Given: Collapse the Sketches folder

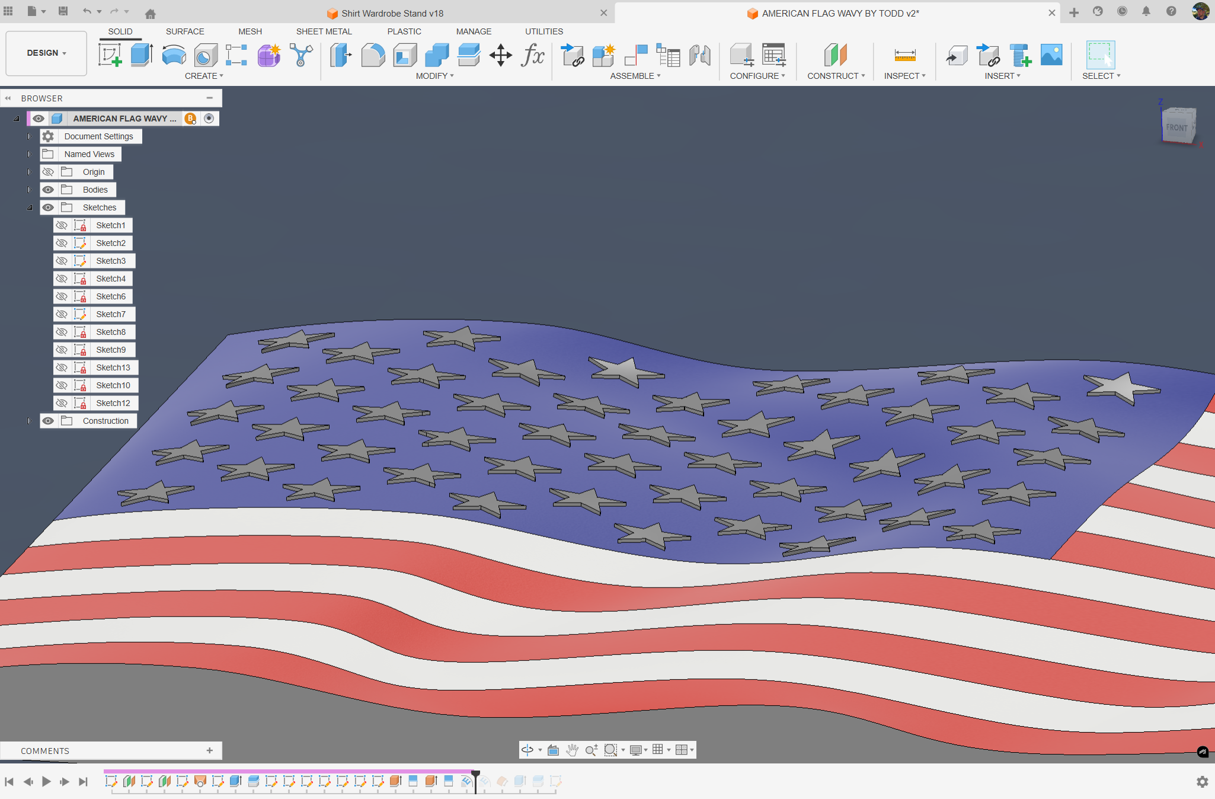Looking at the screenshot, I should [x=29, y=207].
